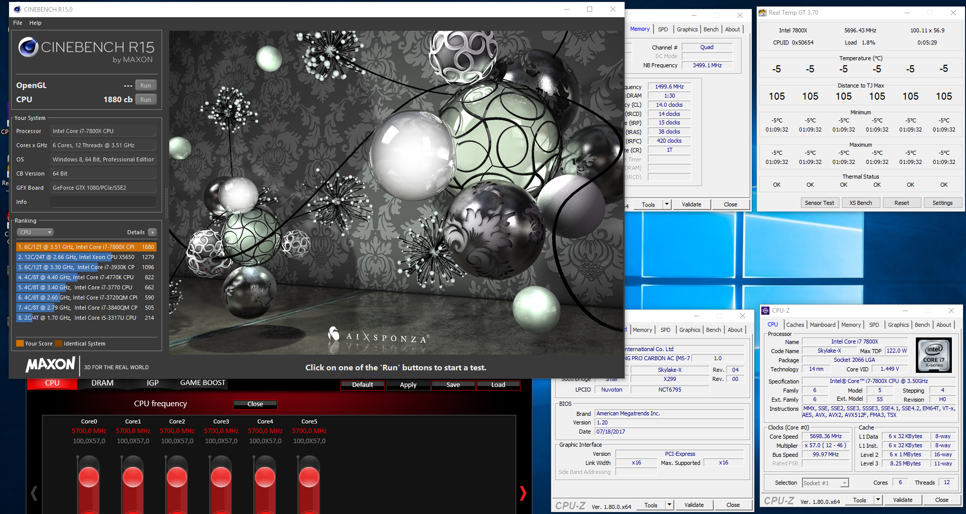Click the empty Info field in Cinebench

(x=103, y=202)
